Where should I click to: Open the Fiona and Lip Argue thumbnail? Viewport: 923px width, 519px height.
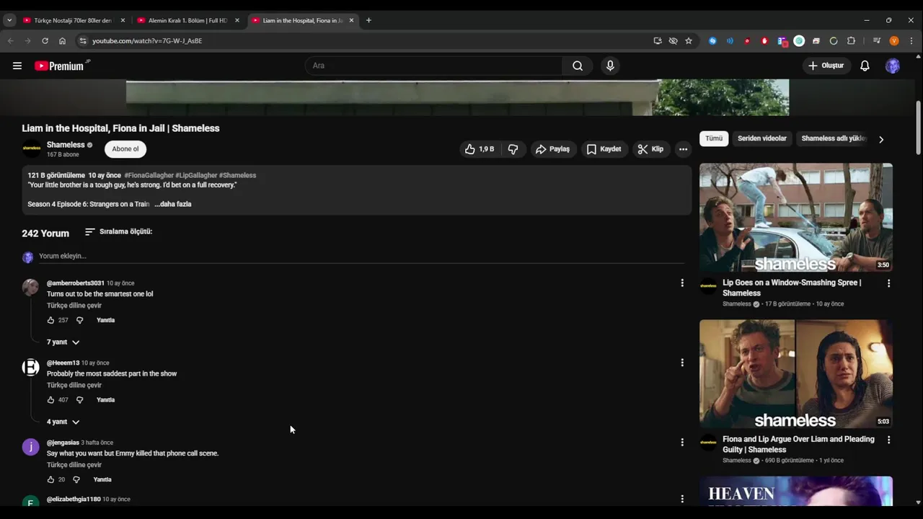click(x=796, y=374)
